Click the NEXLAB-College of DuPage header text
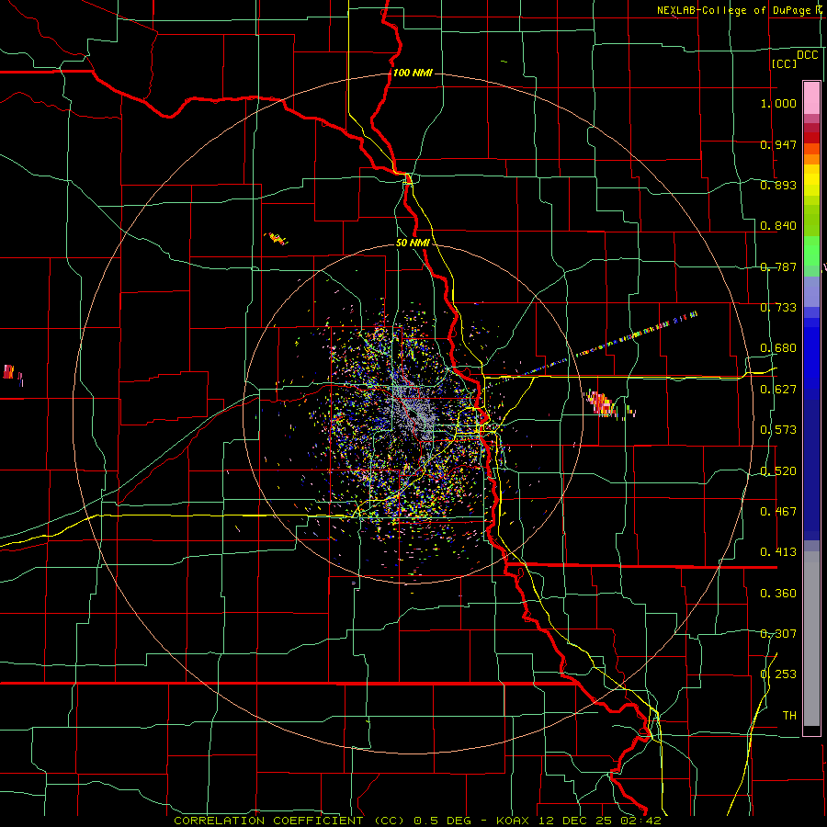The image size is (827, 827). (739, 10)
